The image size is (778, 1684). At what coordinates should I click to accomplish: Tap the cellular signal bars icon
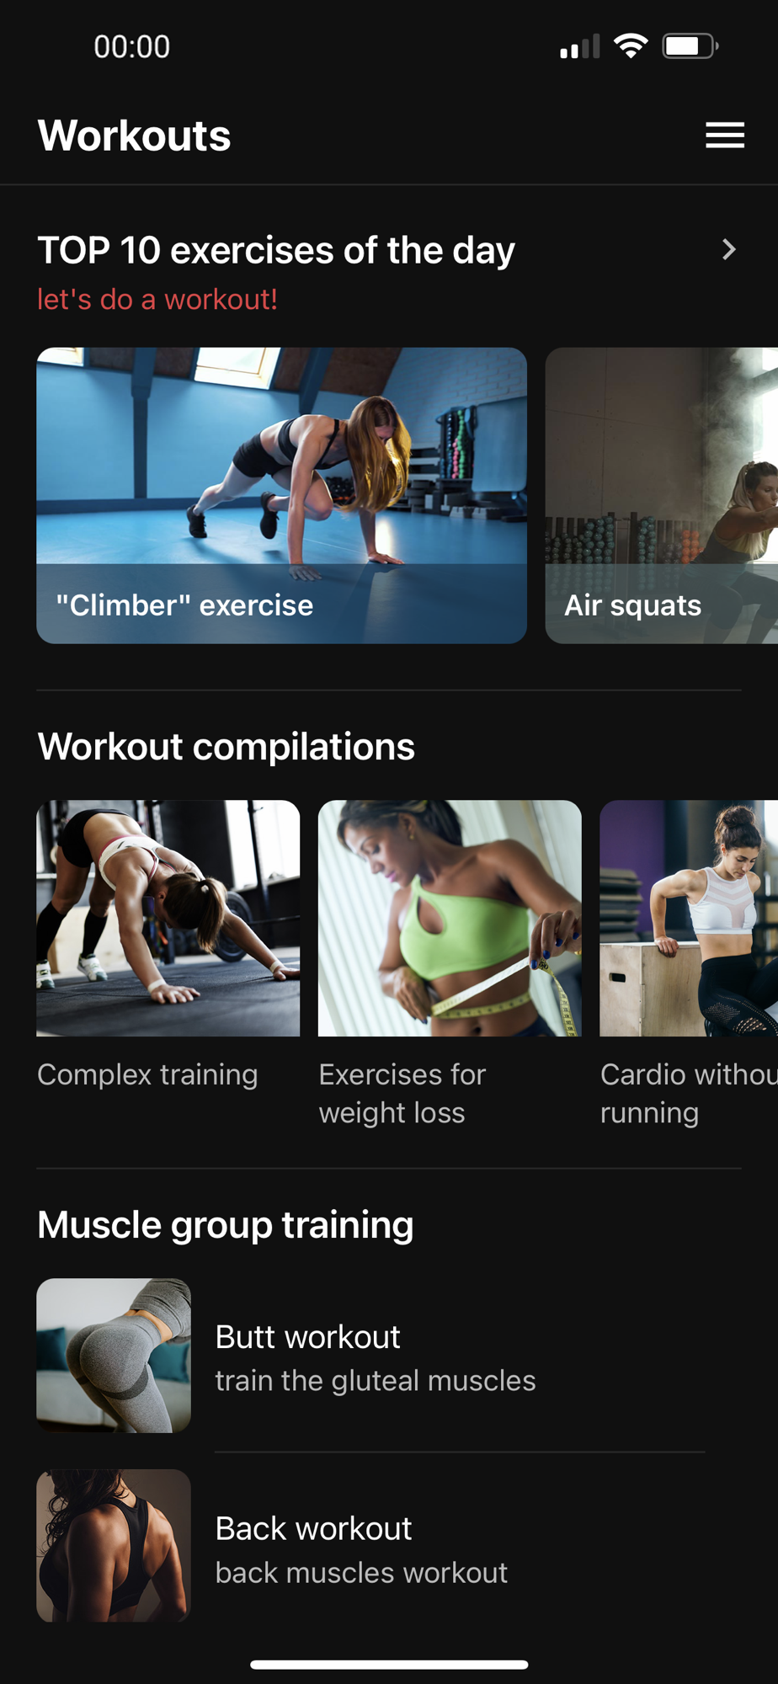point(579,46)
